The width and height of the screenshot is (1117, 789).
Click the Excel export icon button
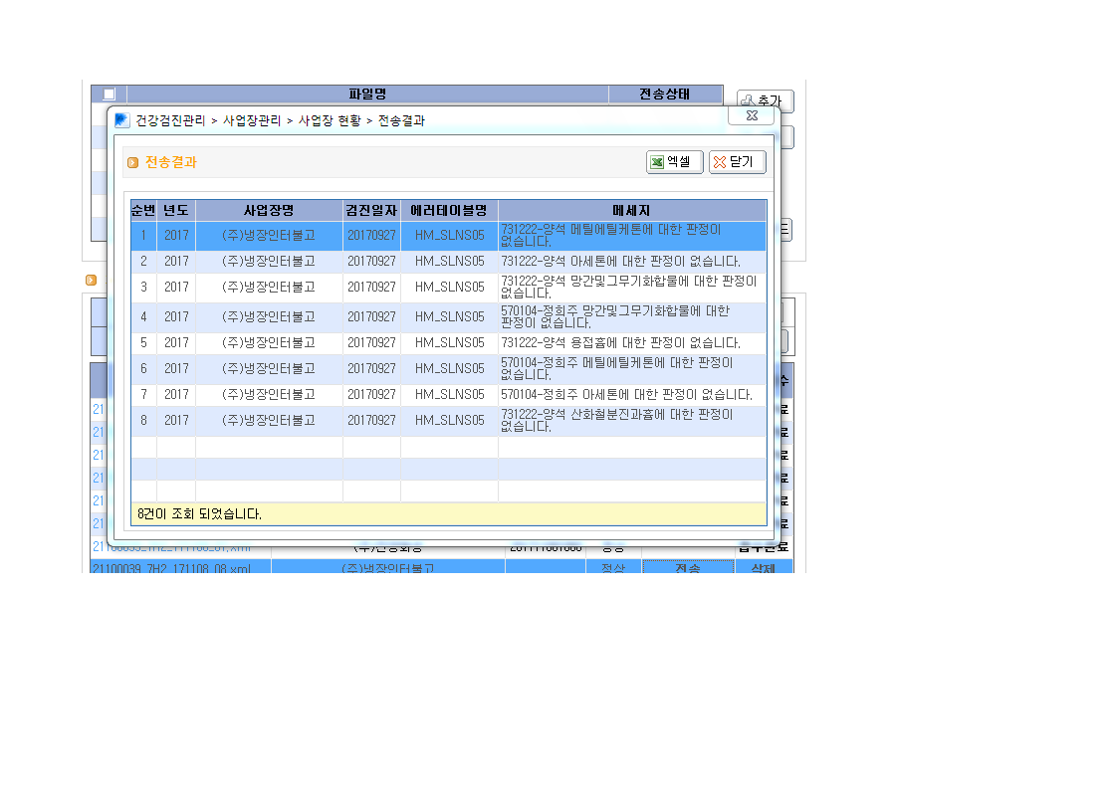(x=657, y=162)
